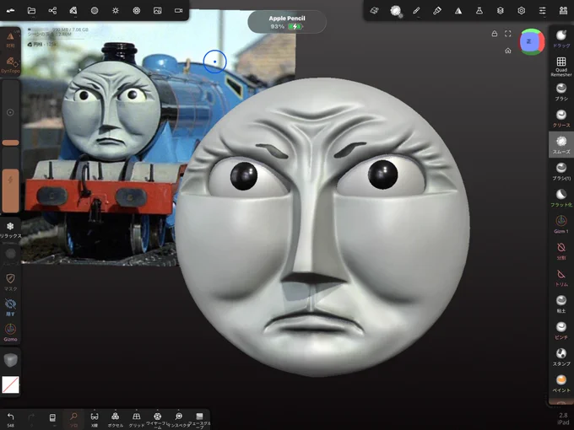Toggle X線 (X-ray) display
This screenshot has height=430, width=574.
95,419
